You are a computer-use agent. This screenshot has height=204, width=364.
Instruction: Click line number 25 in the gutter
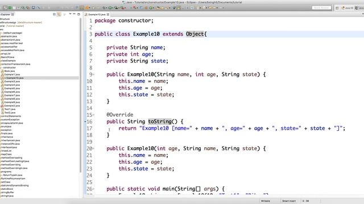coord(89,182)
